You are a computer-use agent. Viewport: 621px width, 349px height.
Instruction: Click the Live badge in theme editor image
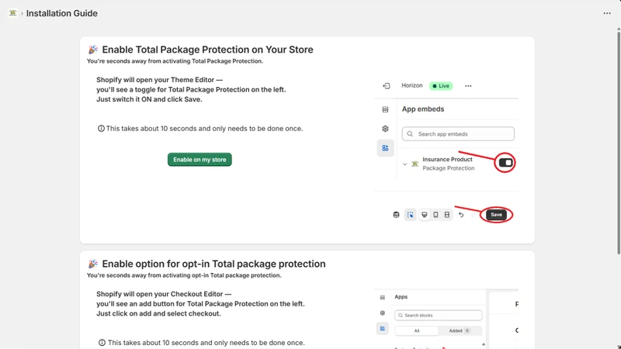click(441, 86)
